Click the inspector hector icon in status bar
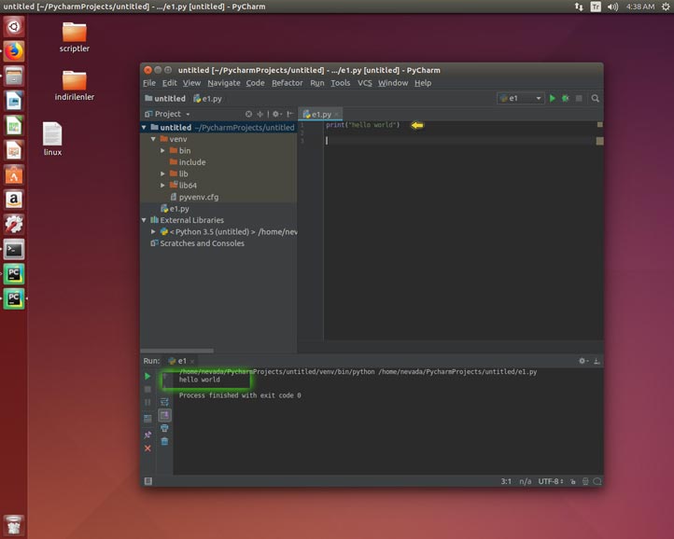Viewport: 674px width, 539px height. click(x=585, y=481)
